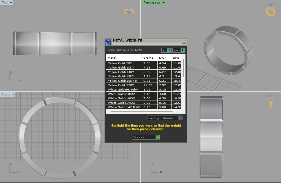Click the side view ring icon in lower-right viewport

click(x=270, y=102)
